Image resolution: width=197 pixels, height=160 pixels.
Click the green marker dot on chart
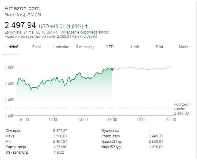(112, 69)
